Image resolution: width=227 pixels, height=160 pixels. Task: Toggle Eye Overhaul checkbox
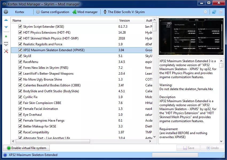pos(20,115)
